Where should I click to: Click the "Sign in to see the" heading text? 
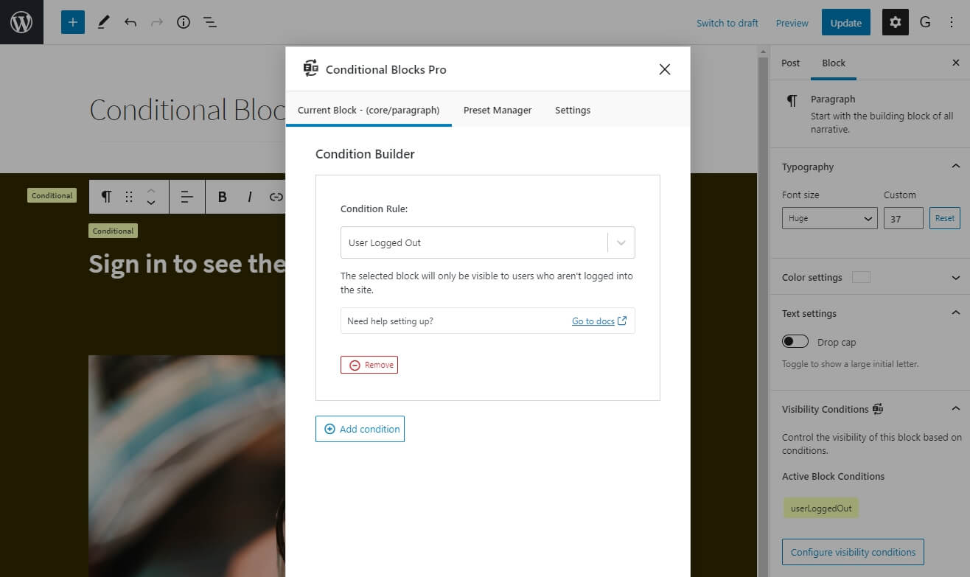coord(186,264)
